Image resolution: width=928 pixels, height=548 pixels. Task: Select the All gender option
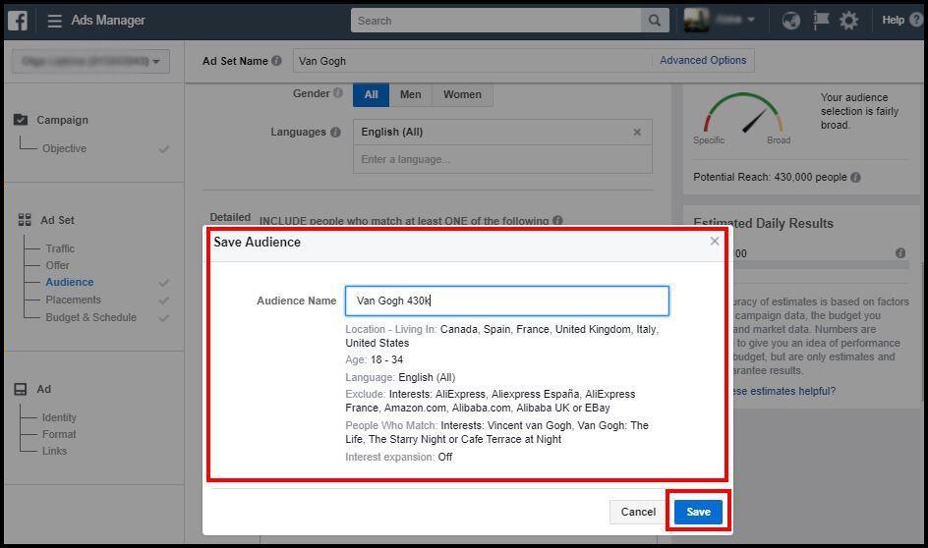[x=371, y=94]
